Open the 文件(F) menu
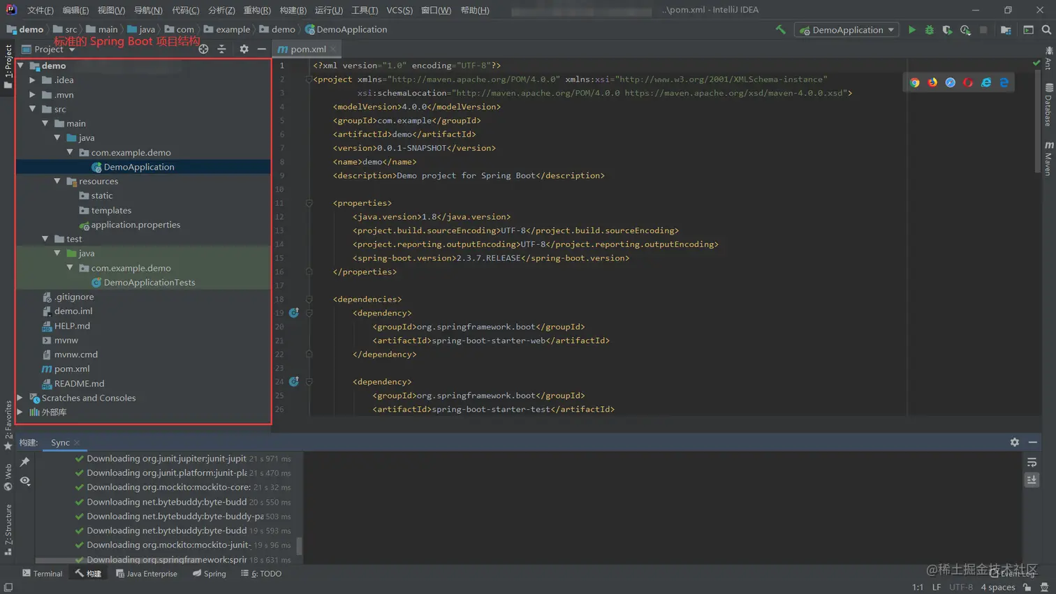Image resolution: width=1056 pixels, height=594 pixels. pyautogui.click(x=40, y=10)
